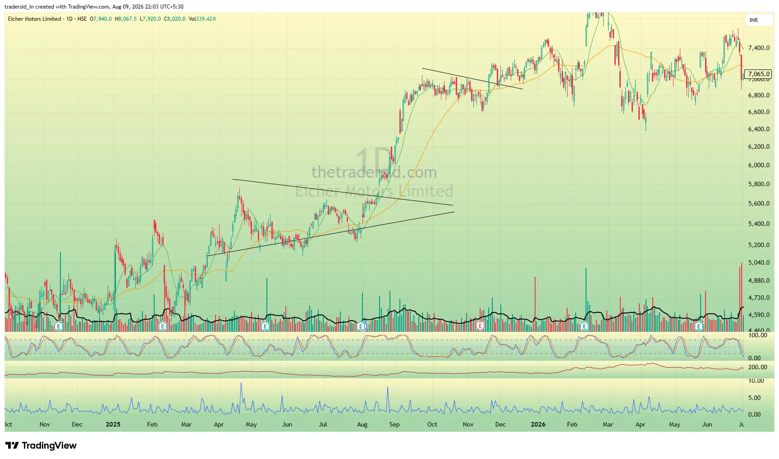Click the 10.00 indicator scale label
Screen dimensions: 779x459
(756, 381)
